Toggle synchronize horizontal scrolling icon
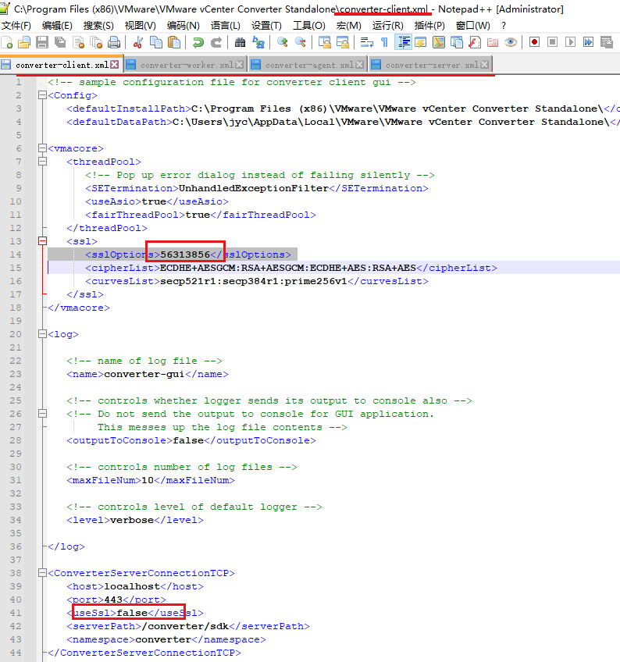Viewport: 620px width, 662px height. (343, 42)
